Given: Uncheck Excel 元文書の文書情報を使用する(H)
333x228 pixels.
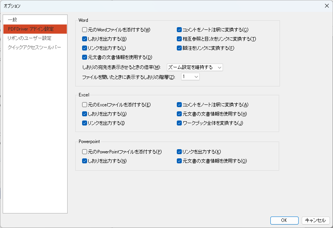Looking at the screenshot, I should (x=179, y=114).
